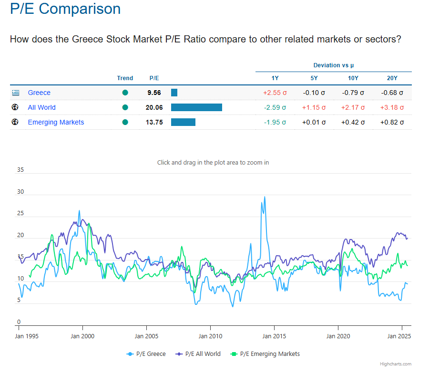Click the globe icon beside Emerging Markets
The height and width of the screenshot is (375, 439).
coord(15,122)
